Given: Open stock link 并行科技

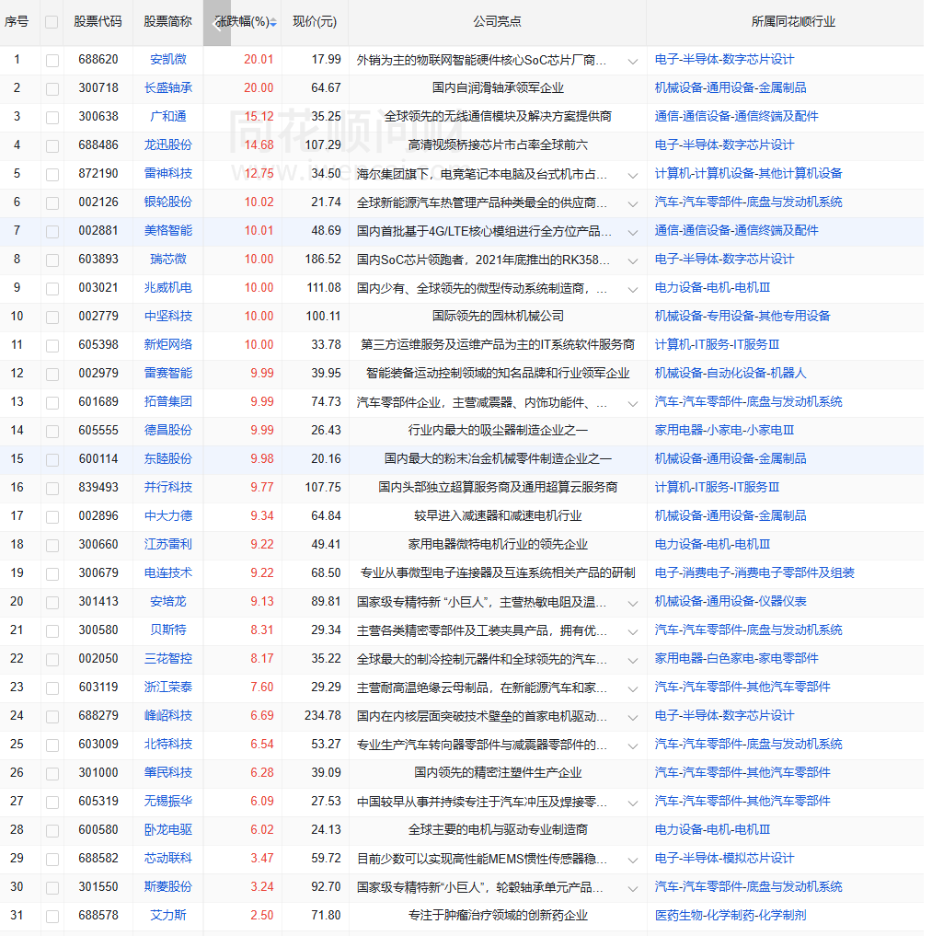Looking at the screenshot, I should [x=168, y=488].
